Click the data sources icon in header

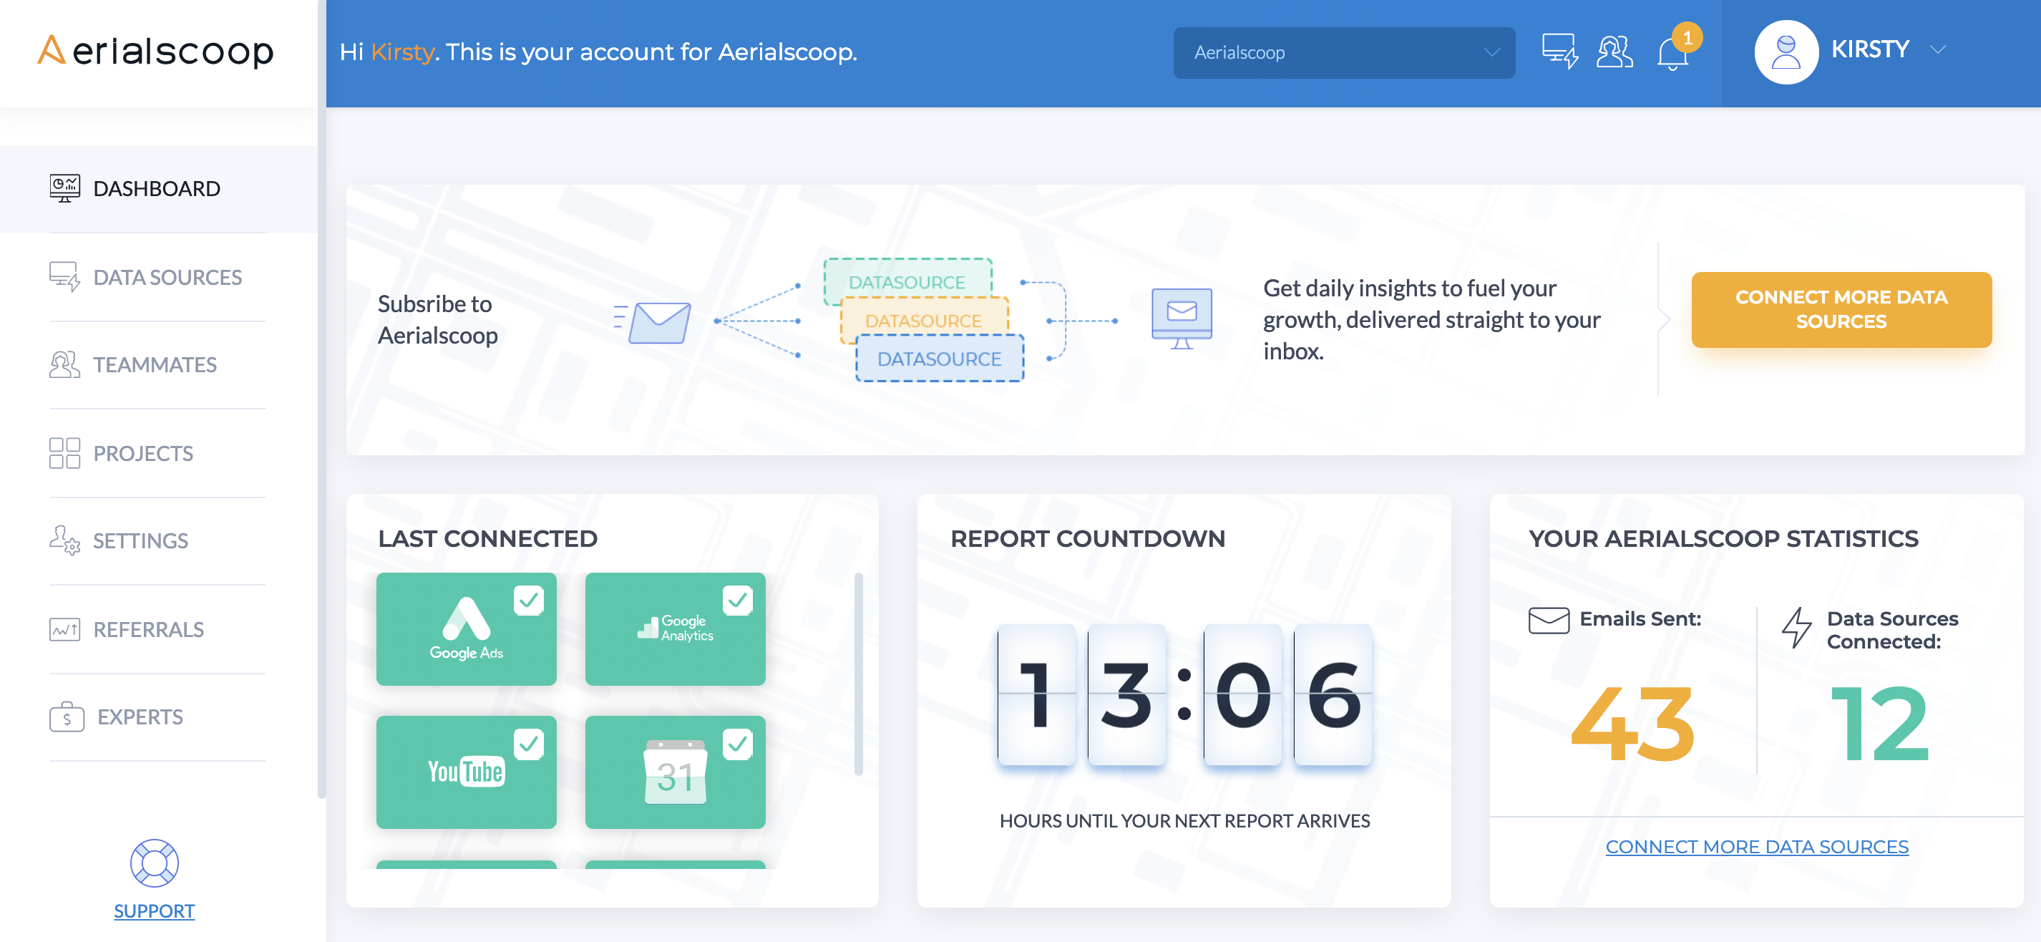click(x=1559, y=52)
